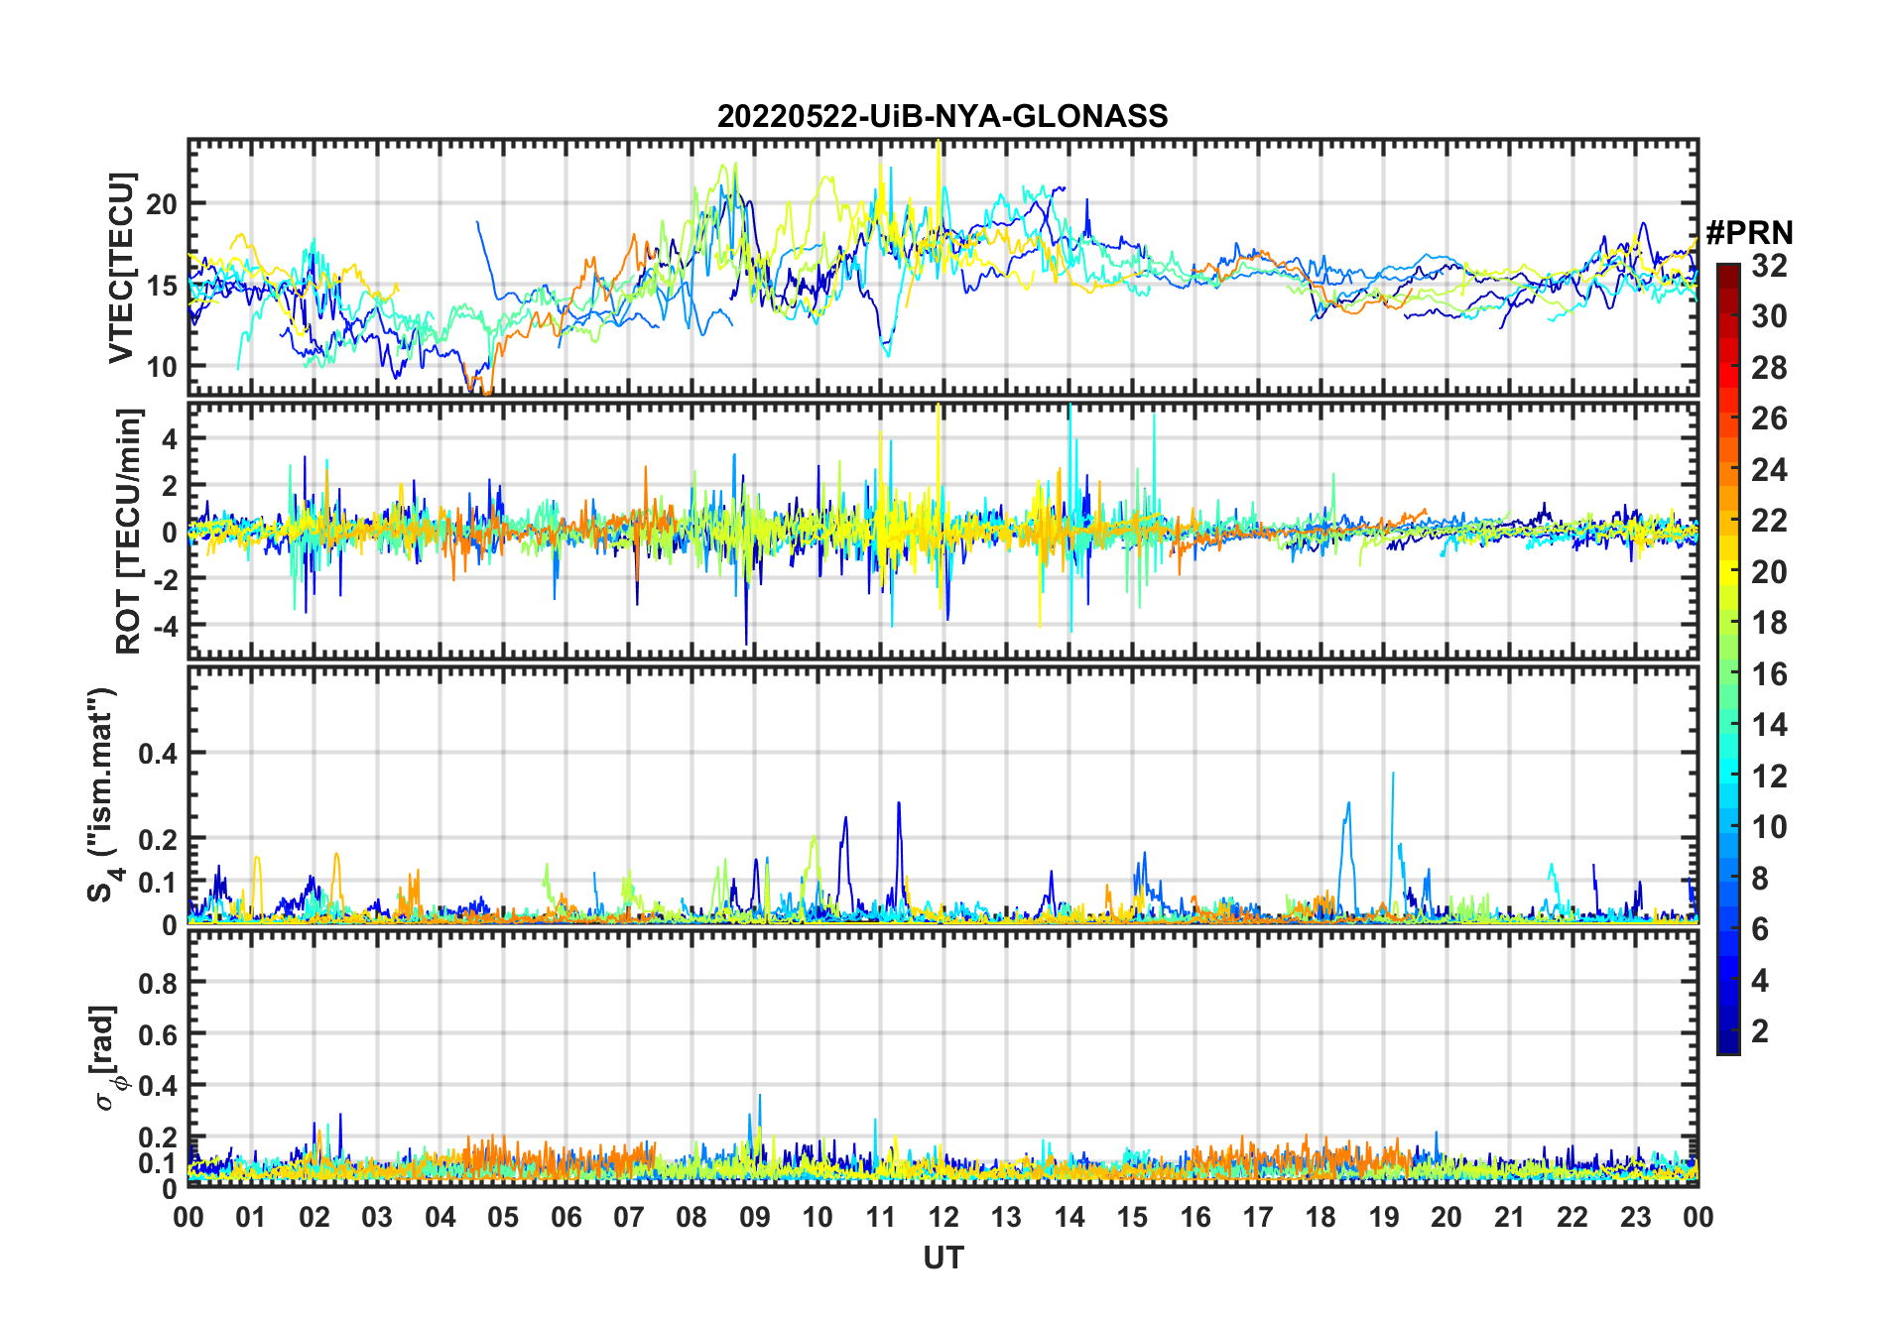Click the 10 tick on the VTEC axis

pyautogui.click(x=162, y=367)
